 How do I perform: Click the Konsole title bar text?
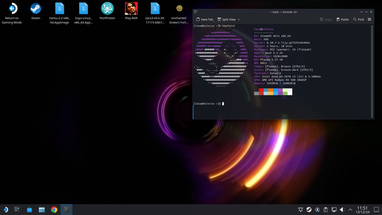[283, 12]
